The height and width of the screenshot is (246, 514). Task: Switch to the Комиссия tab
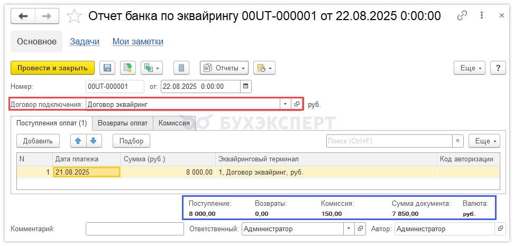pos(174,123)
